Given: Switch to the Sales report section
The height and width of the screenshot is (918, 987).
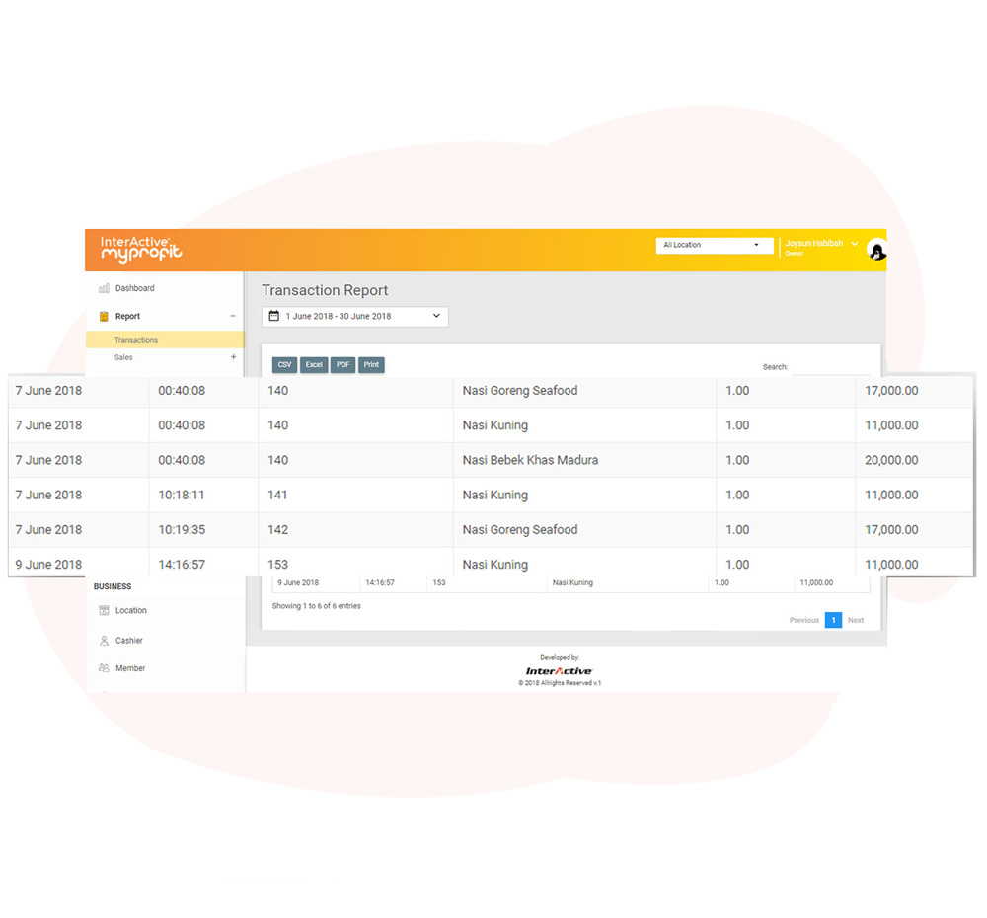Looking at the screenshot, I should [123, 357].
